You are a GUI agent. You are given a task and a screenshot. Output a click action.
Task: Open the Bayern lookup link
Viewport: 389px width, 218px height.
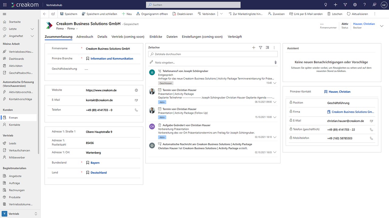tap(95, 163)
